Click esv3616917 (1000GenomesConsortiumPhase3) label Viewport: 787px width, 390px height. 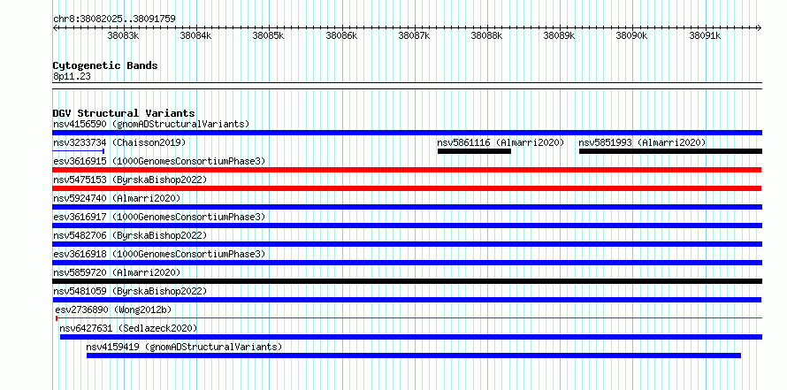click(159, 217)
